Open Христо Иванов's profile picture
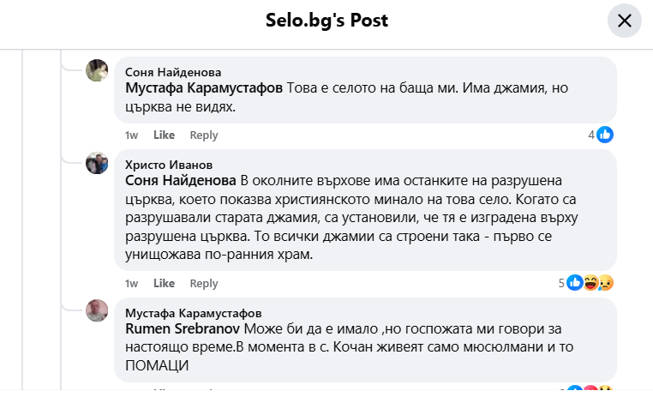653x397 pixels. (97, 163)
